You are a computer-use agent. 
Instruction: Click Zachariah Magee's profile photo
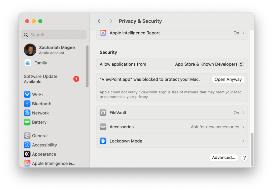[30, 50]
